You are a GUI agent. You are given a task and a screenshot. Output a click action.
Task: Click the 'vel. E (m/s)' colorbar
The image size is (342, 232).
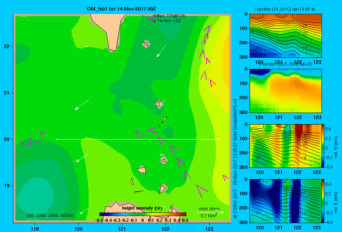(x=323, y=201)
